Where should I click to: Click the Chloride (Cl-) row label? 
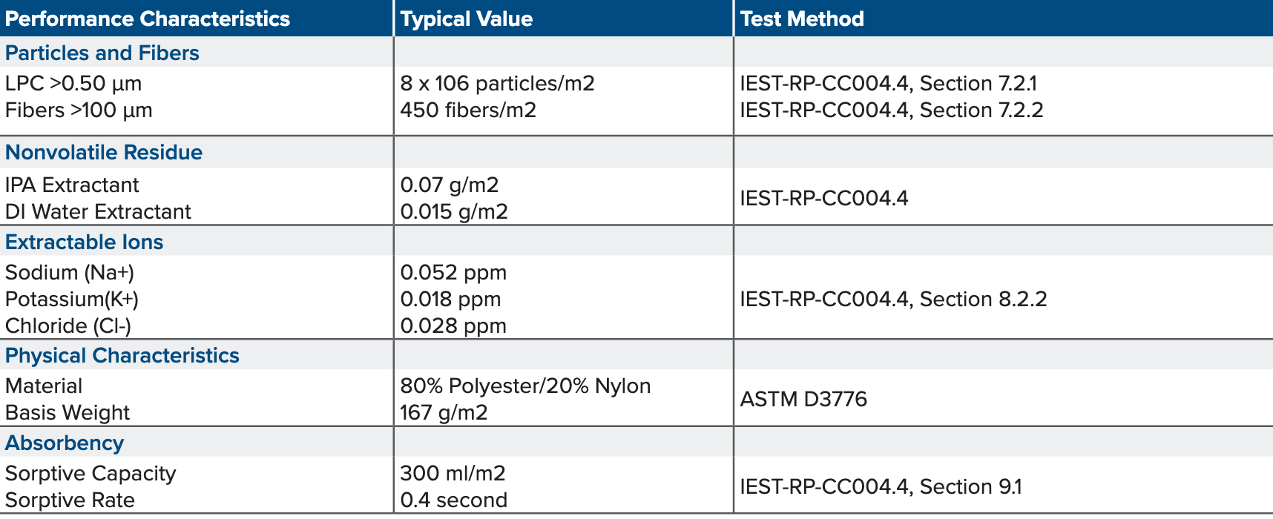click(68, 325)
